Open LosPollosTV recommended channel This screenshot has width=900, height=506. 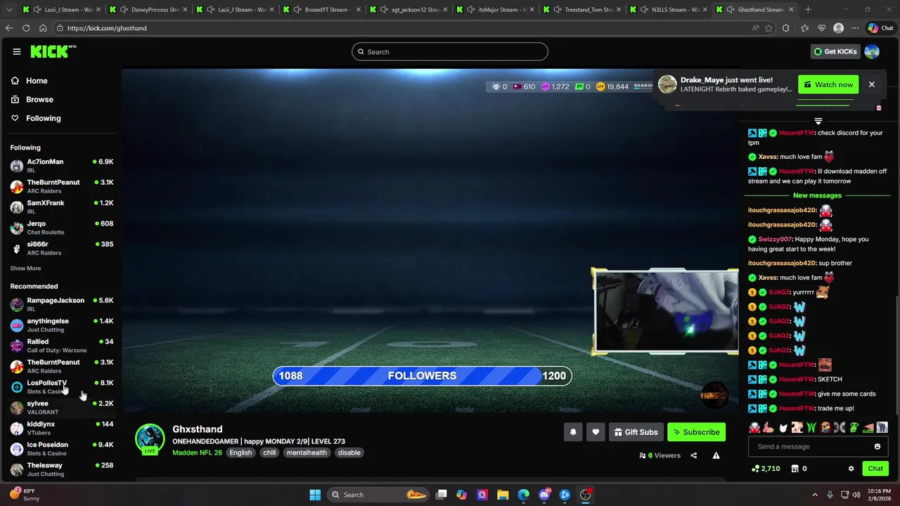pos(62,387)
